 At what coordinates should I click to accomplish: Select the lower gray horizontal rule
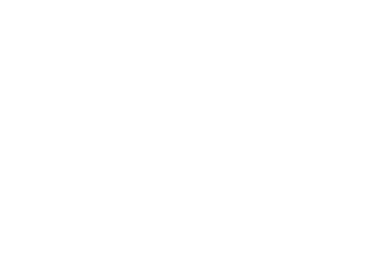tap(102, 152)
